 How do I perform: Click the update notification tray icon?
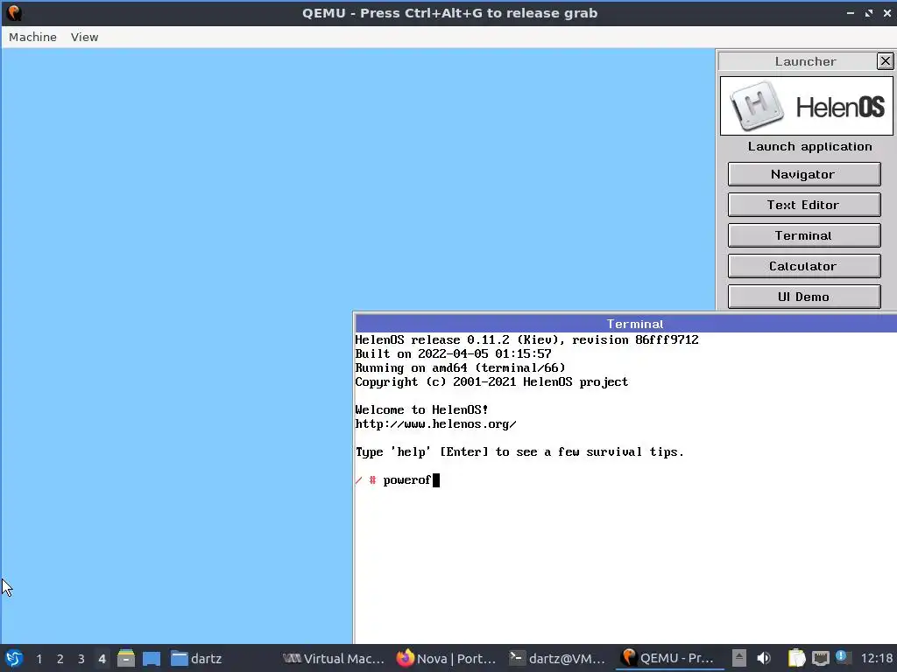[843, 657]
